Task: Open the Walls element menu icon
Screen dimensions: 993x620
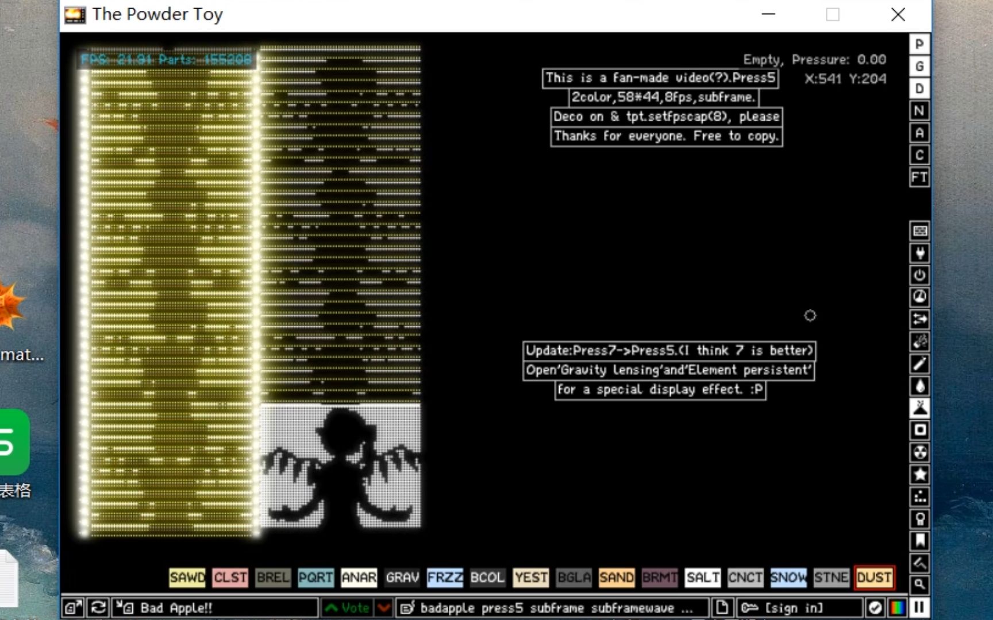Action: pyautogui.click(x=920, y=231)
